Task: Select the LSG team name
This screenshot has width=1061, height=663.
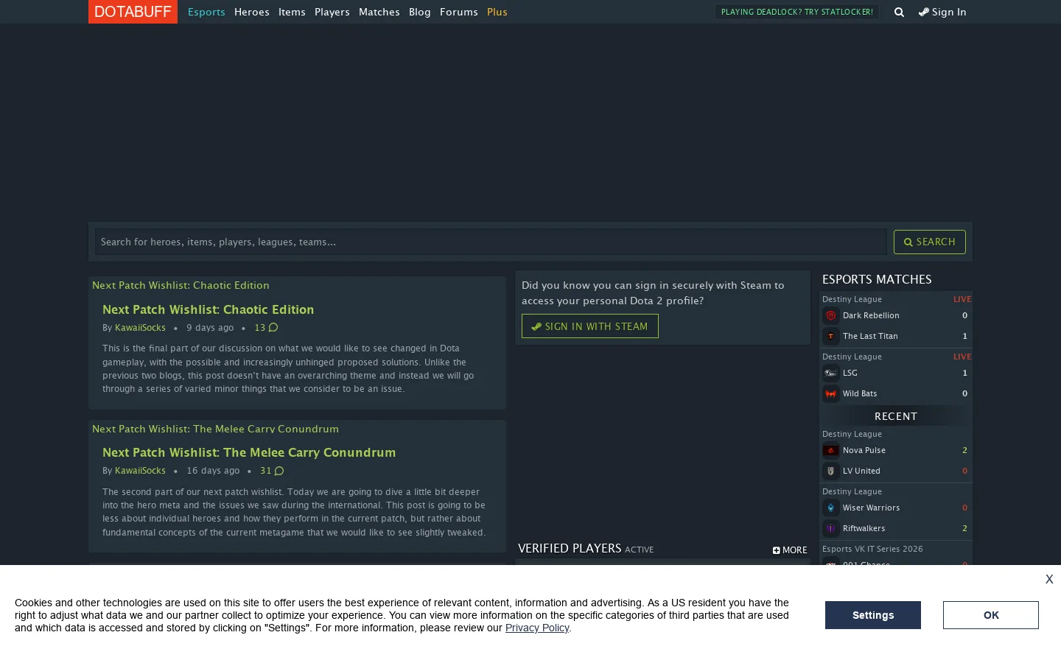Action: pos(850,373)
